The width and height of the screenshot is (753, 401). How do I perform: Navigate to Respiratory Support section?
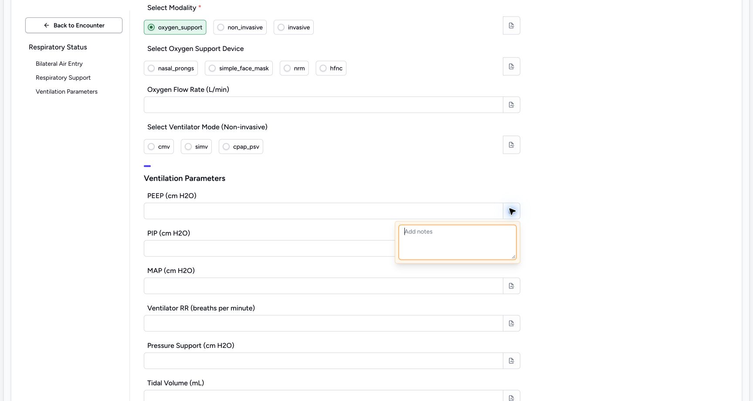(63, 78)
